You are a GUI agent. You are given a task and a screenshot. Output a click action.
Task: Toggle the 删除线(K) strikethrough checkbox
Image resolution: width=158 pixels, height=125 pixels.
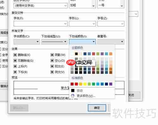[15, 55]
